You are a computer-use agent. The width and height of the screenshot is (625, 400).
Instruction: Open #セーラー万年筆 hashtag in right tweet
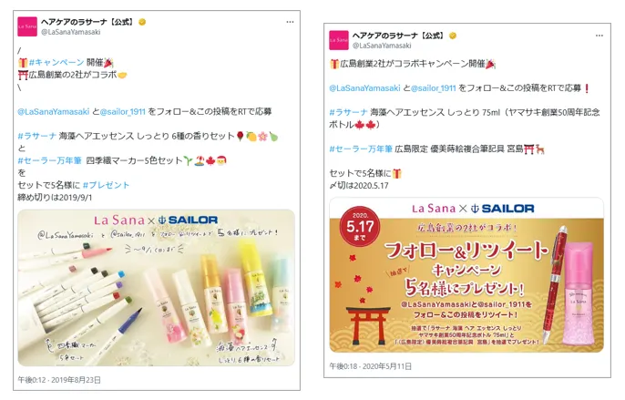361,149
